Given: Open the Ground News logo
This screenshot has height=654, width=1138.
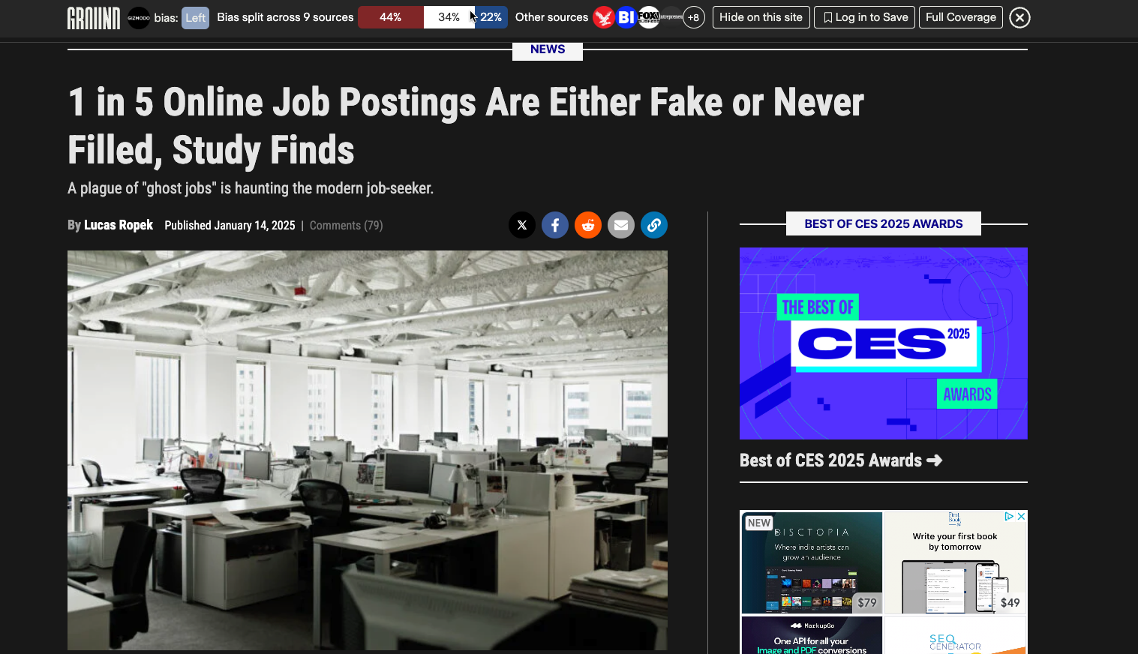Looking at the screenshot, I should pos(94,17).
